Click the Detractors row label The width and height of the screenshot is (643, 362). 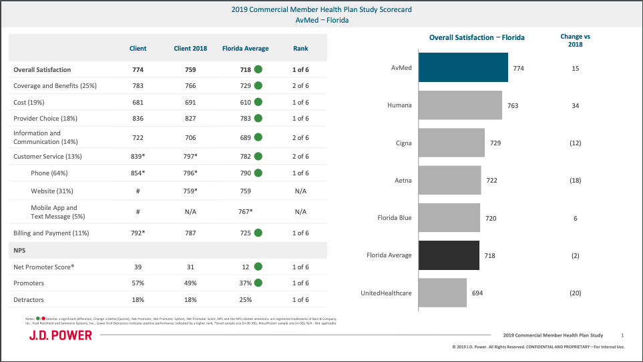pos(29,299)
